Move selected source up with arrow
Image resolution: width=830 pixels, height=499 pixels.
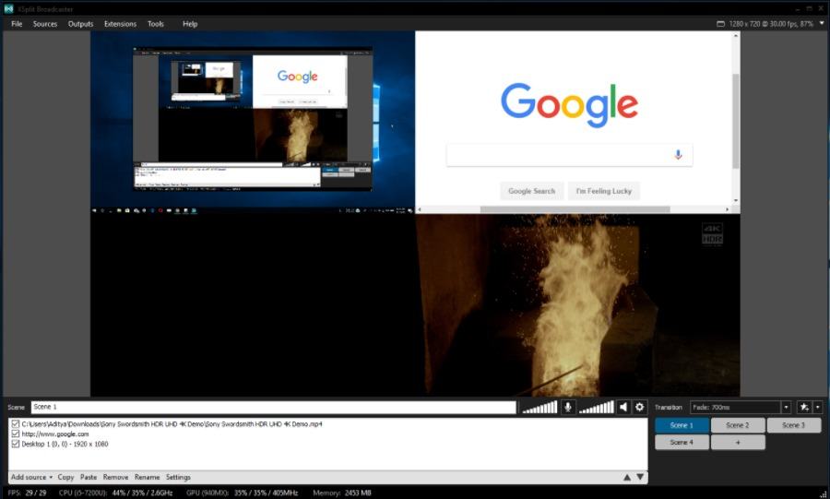628,477
